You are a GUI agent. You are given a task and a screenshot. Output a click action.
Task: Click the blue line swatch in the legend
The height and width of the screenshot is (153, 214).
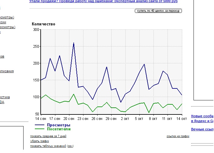40,125
